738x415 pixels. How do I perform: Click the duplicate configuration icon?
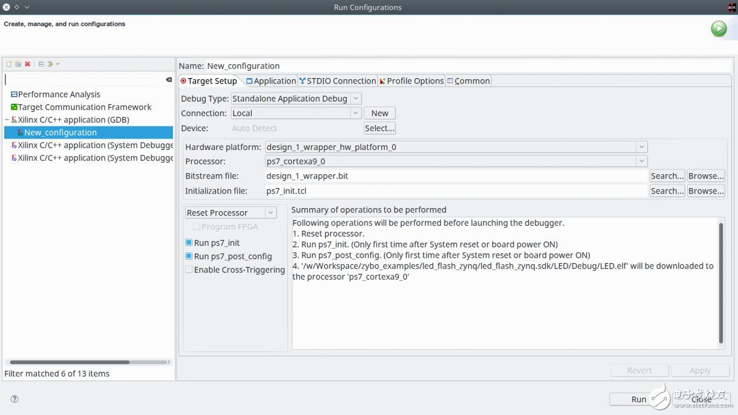18,64
